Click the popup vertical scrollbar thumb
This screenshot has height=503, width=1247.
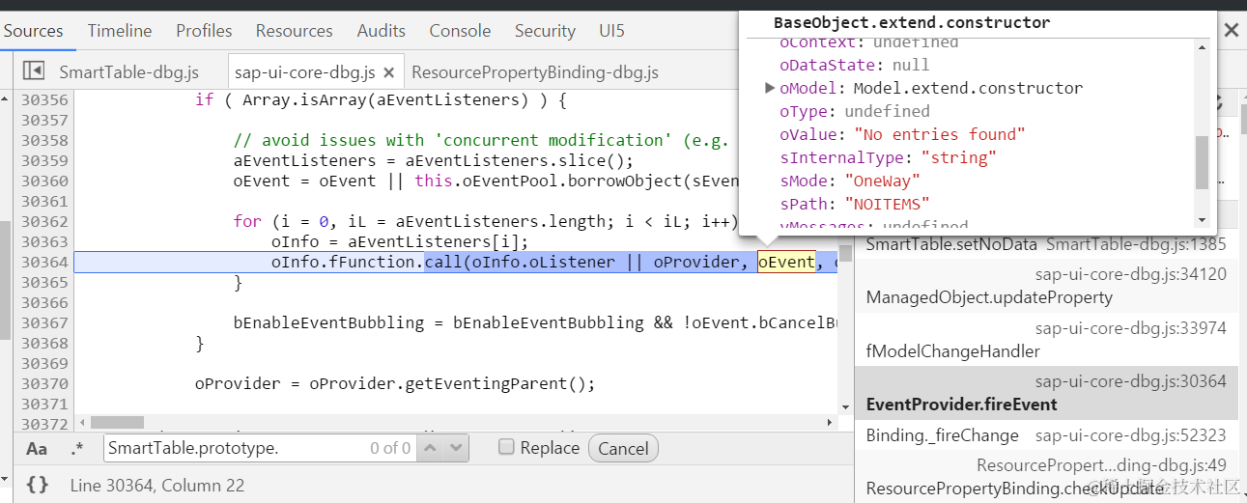tap(1202, 162)
